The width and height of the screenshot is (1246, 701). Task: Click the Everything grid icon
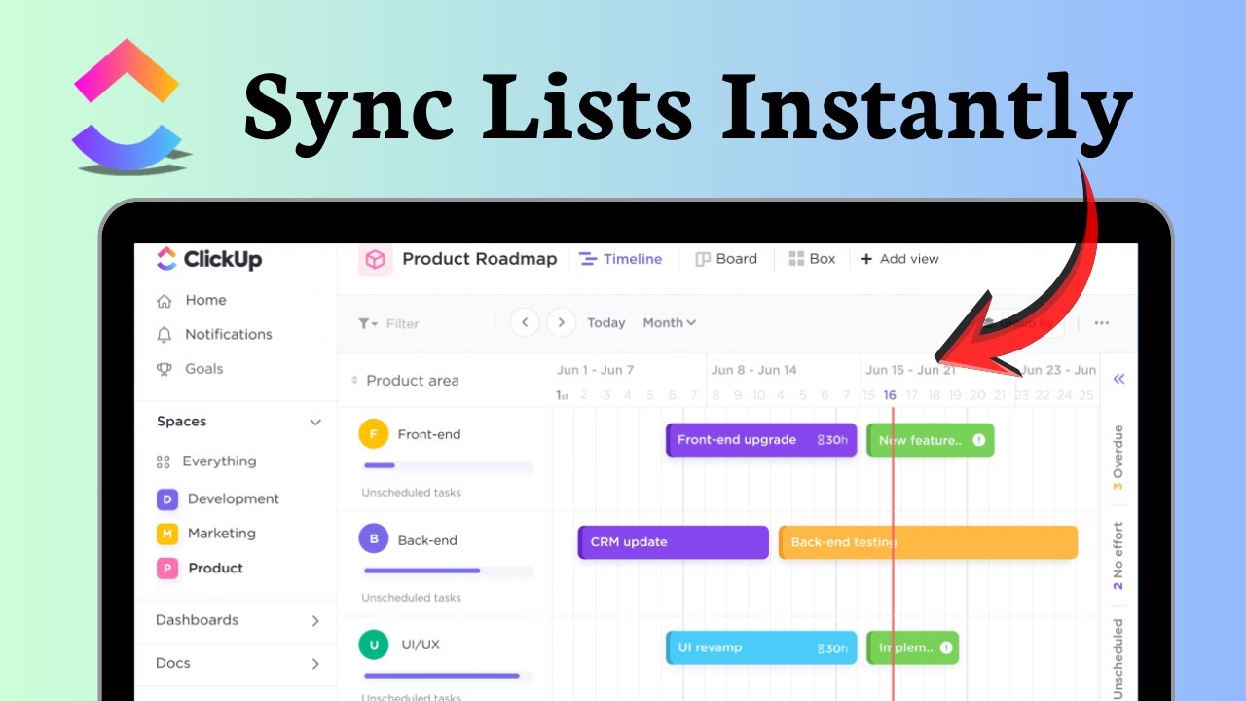point(164,462)
